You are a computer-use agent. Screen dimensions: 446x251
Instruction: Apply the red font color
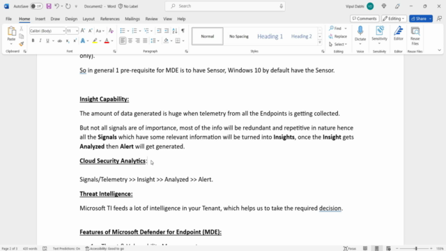tap(107, 41)
